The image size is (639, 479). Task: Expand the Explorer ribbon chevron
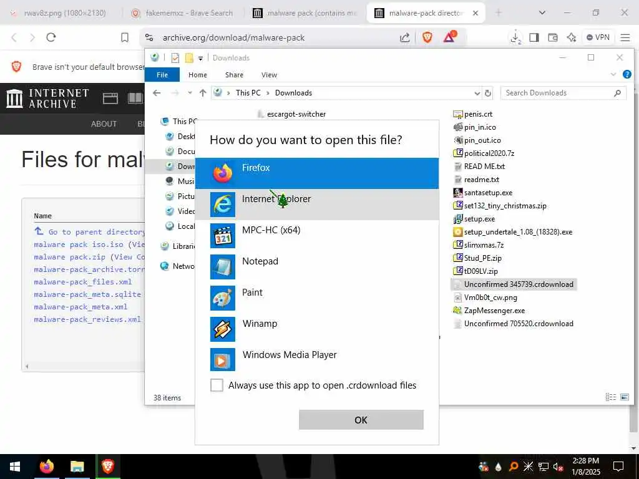613,75
